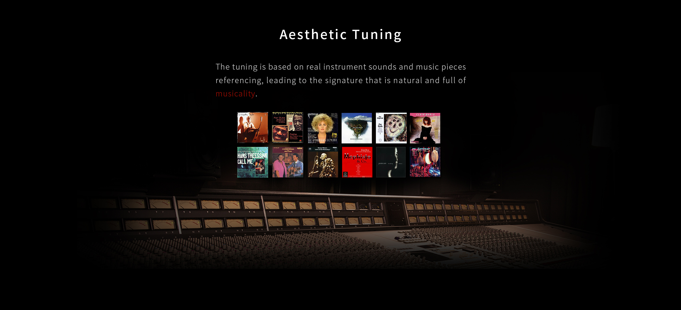Open Cyndee Peters and Eric Bibb album
This screenshot has height=310, width=681.
pyautogui.click(x=288, y=162)
